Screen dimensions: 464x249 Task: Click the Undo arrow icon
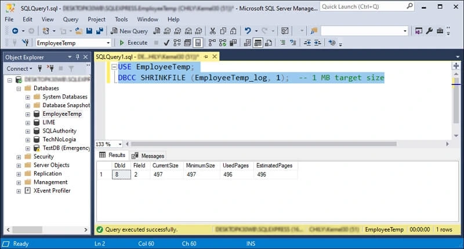(248, 31)
